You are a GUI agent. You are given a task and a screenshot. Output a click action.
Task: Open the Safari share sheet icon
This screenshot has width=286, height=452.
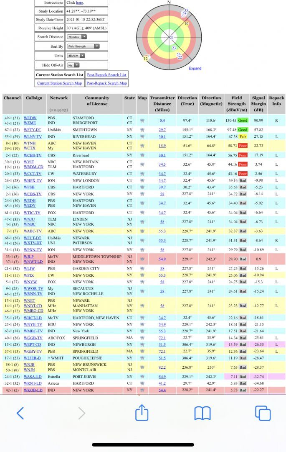pos(142,413)
